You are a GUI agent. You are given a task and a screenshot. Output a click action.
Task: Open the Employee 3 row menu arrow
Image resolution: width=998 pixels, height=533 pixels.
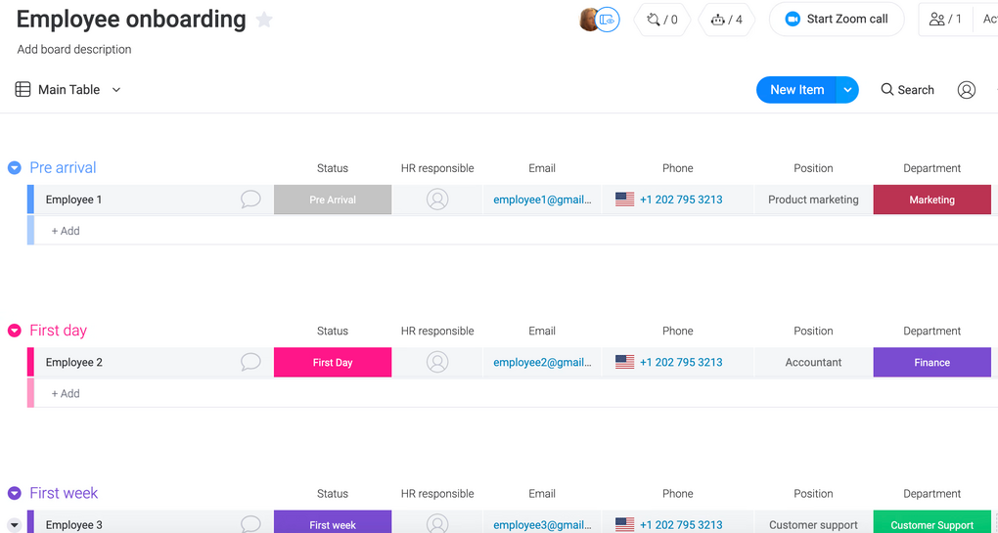point(14,525)
